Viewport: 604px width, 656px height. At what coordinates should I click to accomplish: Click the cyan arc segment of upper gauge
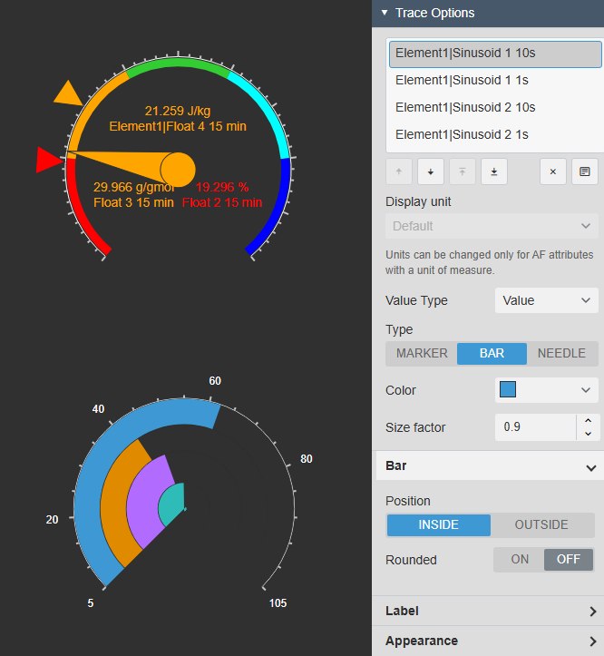pos(267,108)
